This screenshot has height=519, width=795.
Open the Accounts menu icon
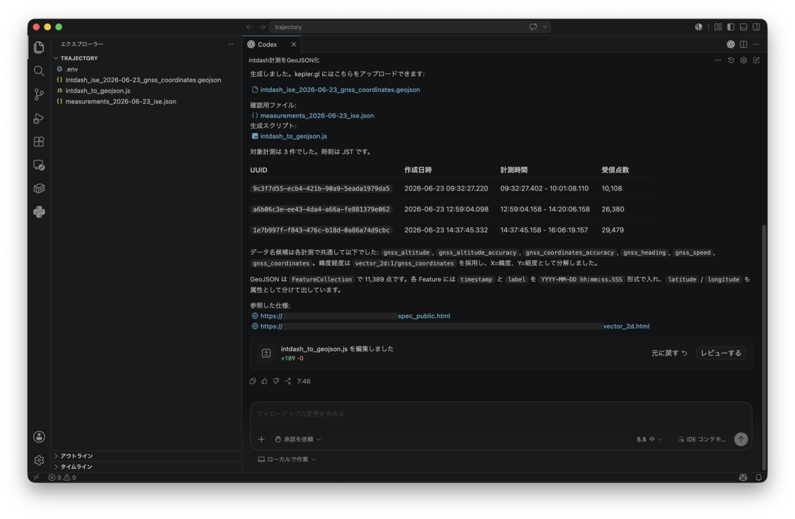(x=39, y=436)
